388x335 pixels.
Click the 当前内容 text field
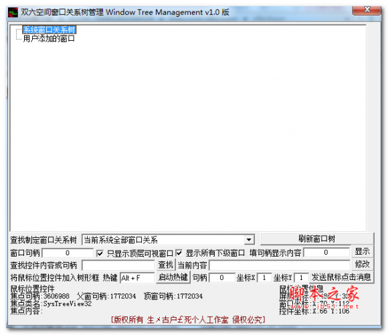point(280,265)
